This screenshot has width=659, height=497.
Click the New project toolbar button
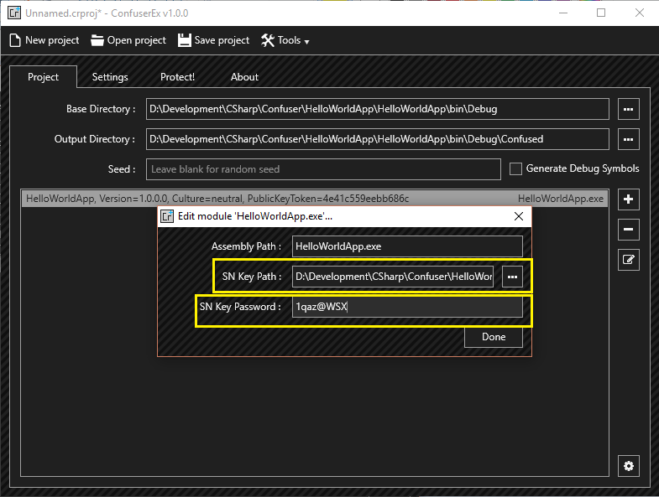pos(44,40)
